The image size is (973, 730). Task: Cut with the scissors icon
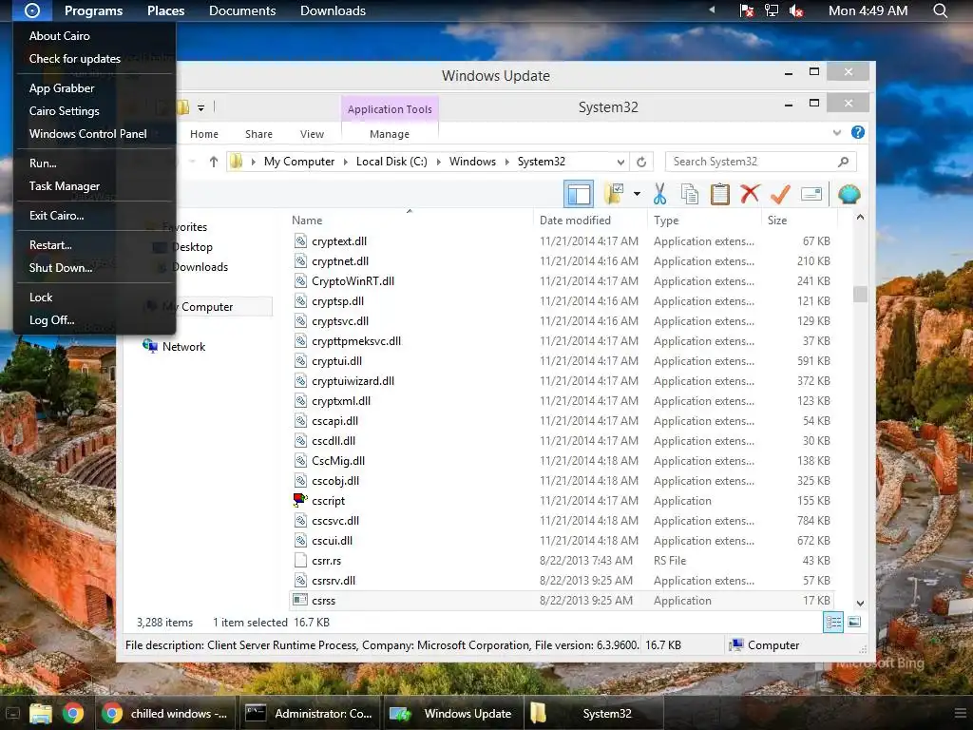pos(659,194)
